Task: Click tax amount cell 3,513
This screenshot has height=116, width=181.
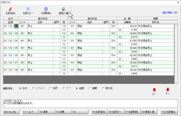Action: pyautogui.click(x=130, y=37)
